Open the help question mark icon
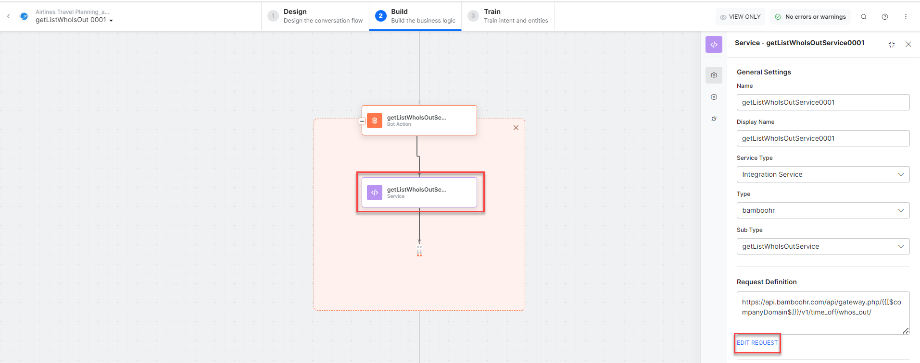This screenshot has height=363, width=920. point(885,17)
